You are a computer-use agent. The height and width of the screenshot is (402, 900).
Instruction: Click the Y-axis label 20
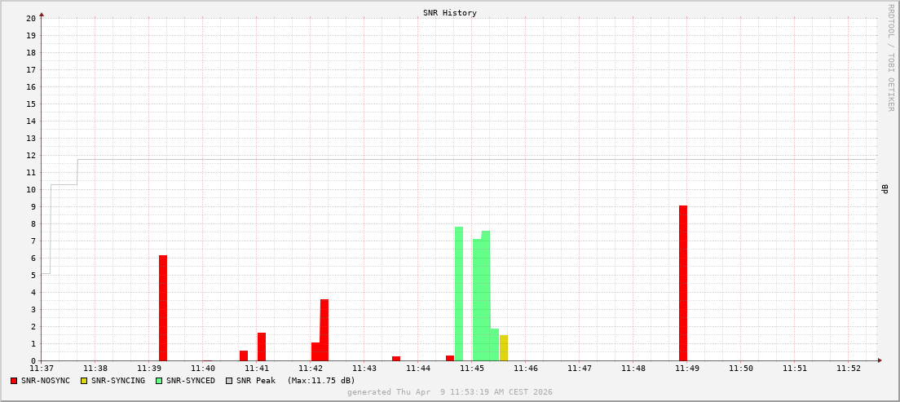(x=30, y=18)
